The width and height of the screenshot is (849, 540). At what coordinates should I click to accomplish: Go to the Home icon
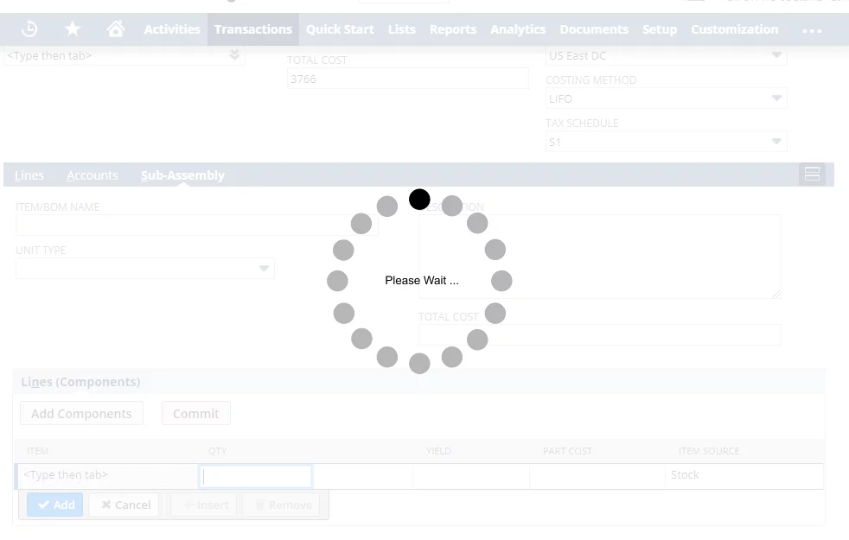click(115, 29)
